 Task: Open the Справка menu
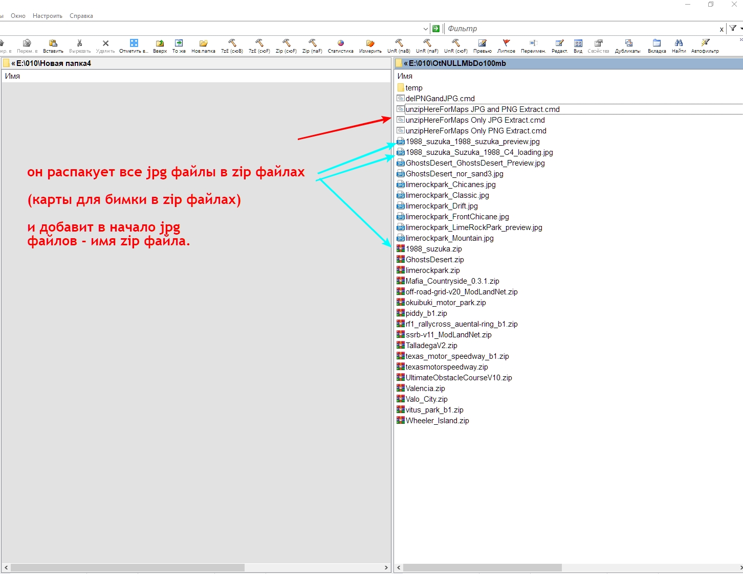click(x=81, y=16)
